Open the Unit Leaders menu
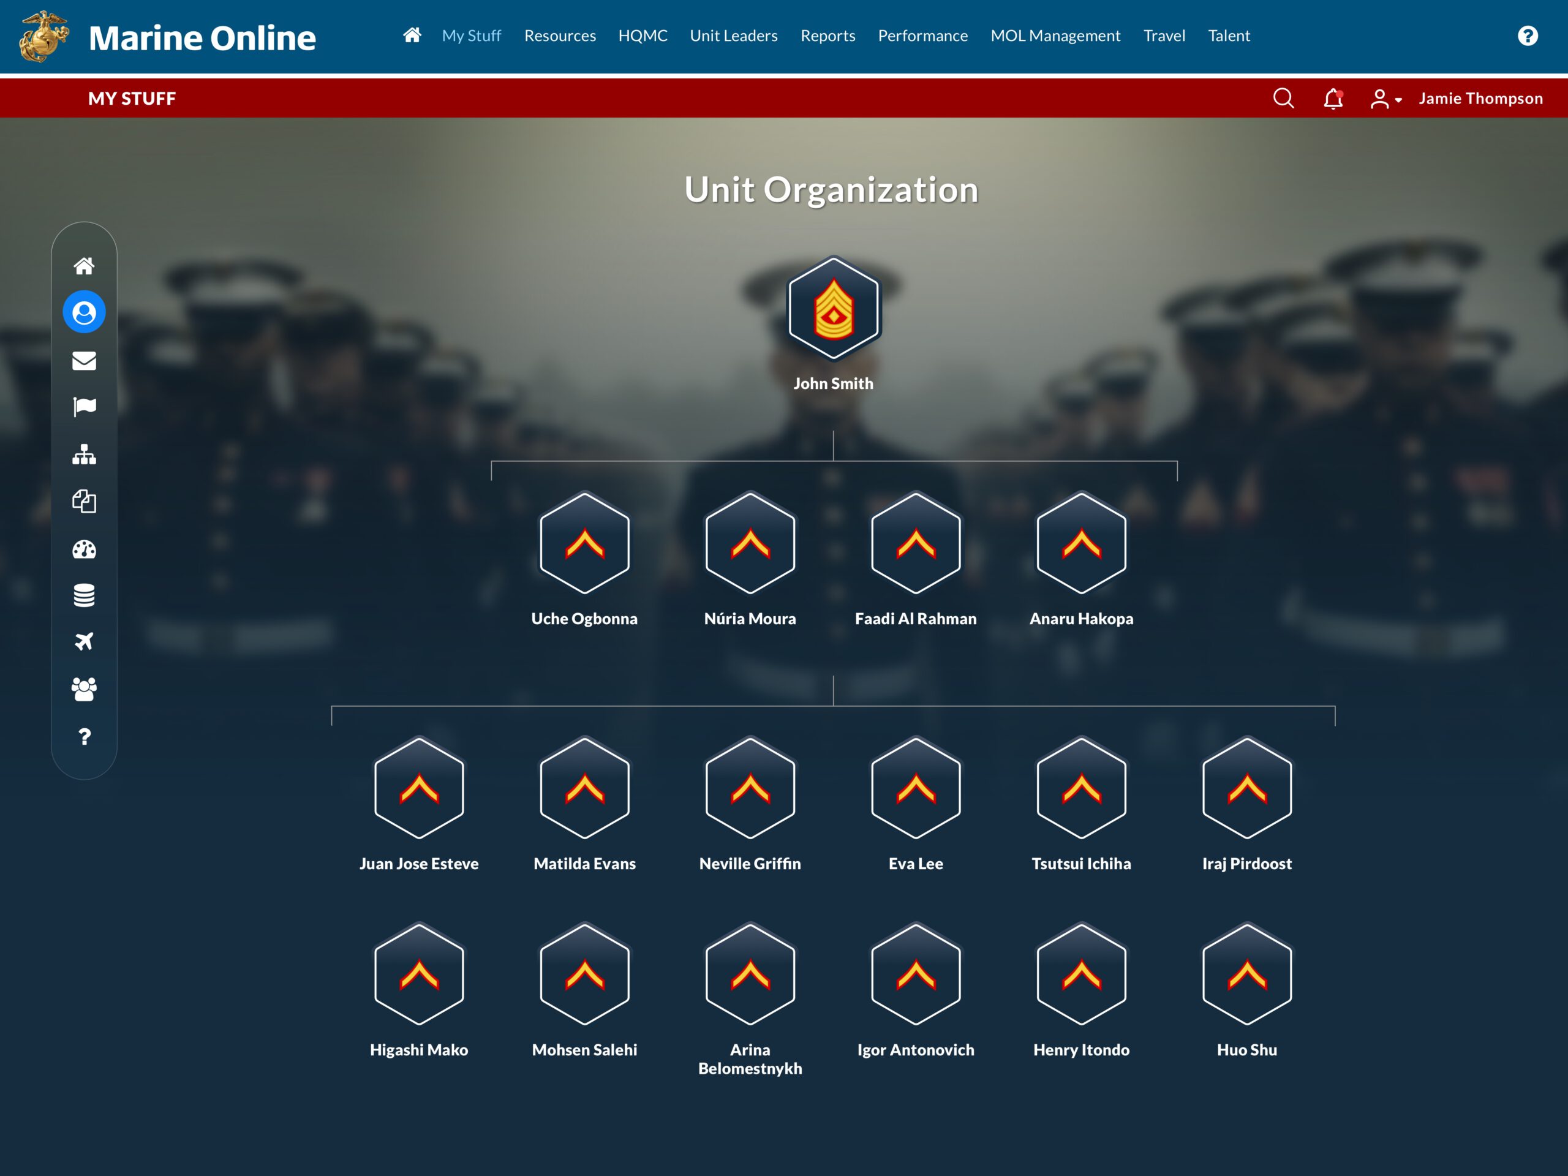The image size is (1568, 1176). click(x=734, y=36)
